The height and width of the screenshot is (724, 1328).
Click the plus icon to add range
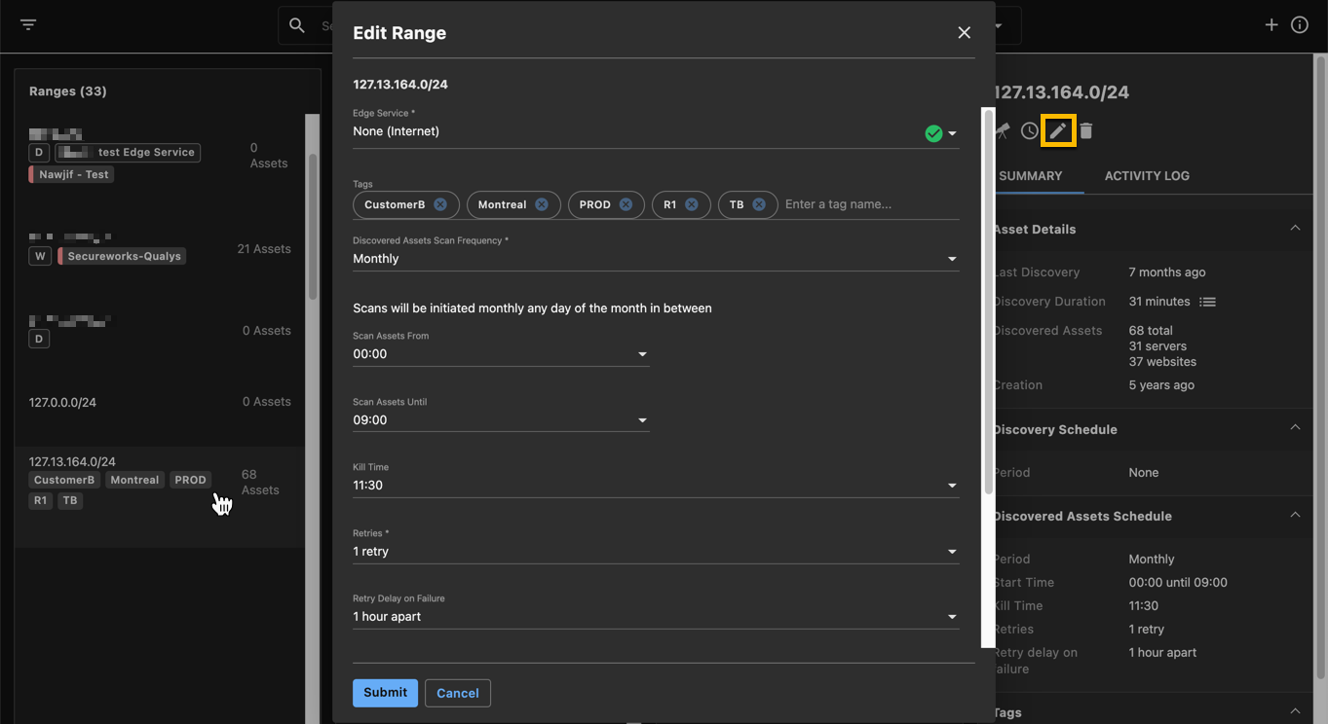pyautogui.click(x=1271, y=25)
